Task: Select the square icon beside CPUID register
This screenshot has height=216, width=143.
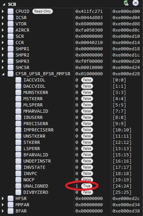Action: tap(11, 11)
